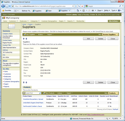Click the red Stop loading icon
125x121 pixels.
click(82, 6)
